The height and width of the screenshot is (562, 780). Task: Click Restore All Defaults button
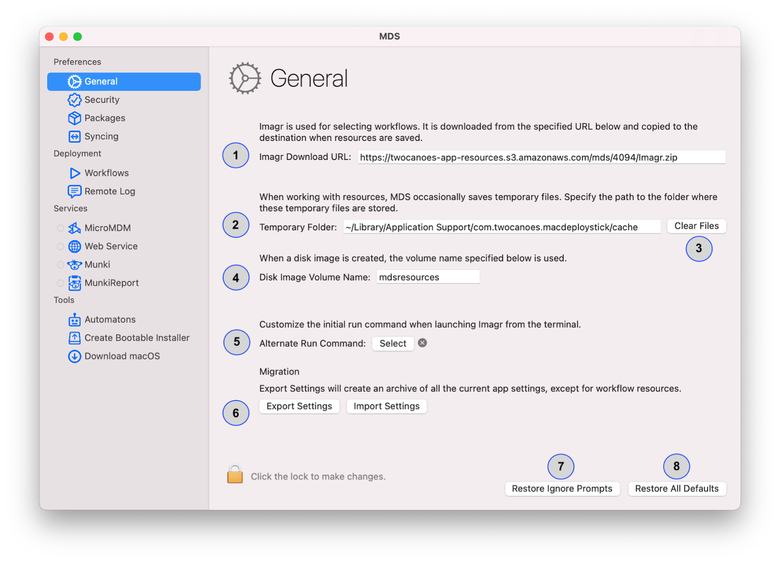[677, 489]
